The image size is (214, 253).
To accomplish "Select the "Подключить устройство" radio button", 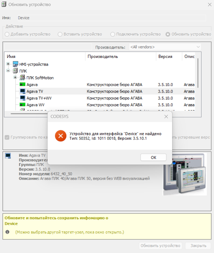I will point(113,34).
